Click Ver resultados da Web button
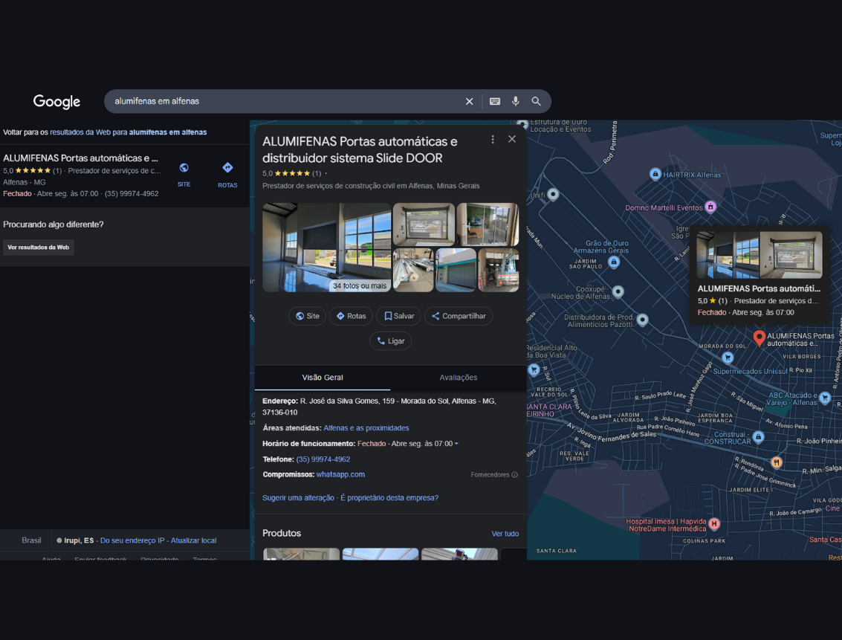 coord(38,248)
